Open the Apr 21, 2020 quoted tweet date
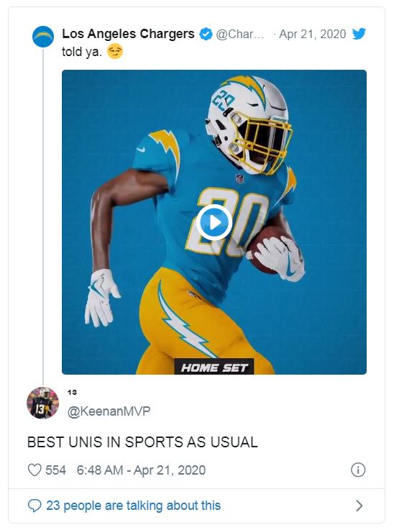Image resolution: width=394 pixels, height=530 pixels. click(x=312, y=34)
